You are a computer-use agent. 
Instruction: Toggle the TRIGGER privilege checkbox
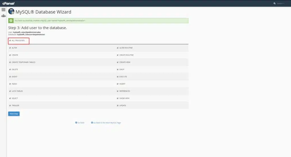pos(10,105)
